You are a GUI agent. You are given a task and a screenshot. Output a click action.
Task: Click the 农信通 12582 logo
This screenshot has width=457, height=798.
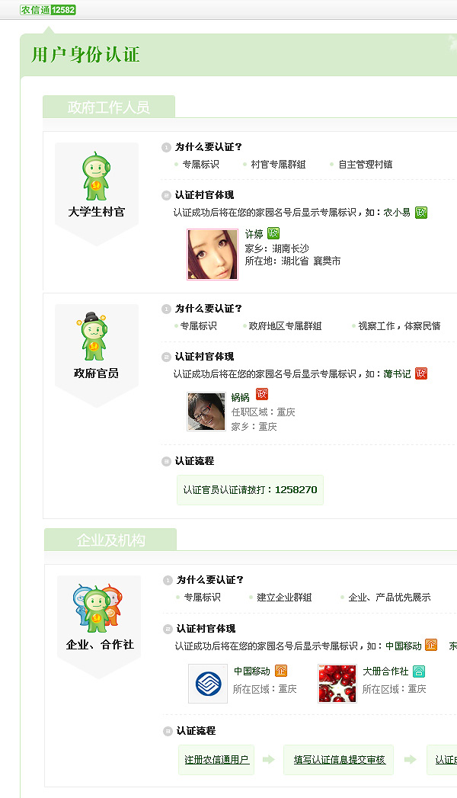click(x=48, y=10)
